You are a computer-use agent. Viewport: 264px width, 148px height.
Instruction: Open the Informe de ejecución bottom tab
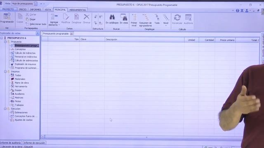[34, 143]
